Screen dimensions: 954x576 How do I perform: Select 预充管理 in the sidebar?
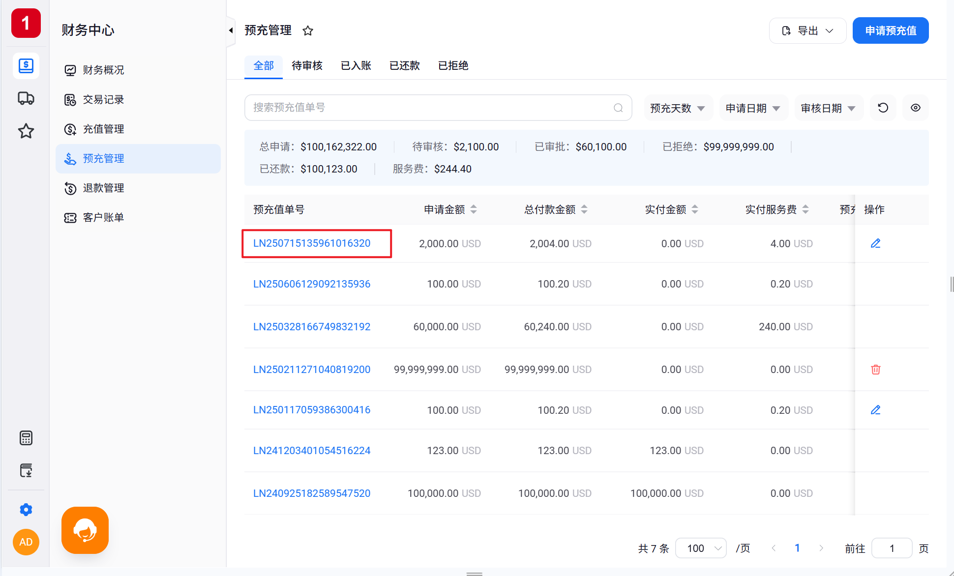[x=138, y=159]
